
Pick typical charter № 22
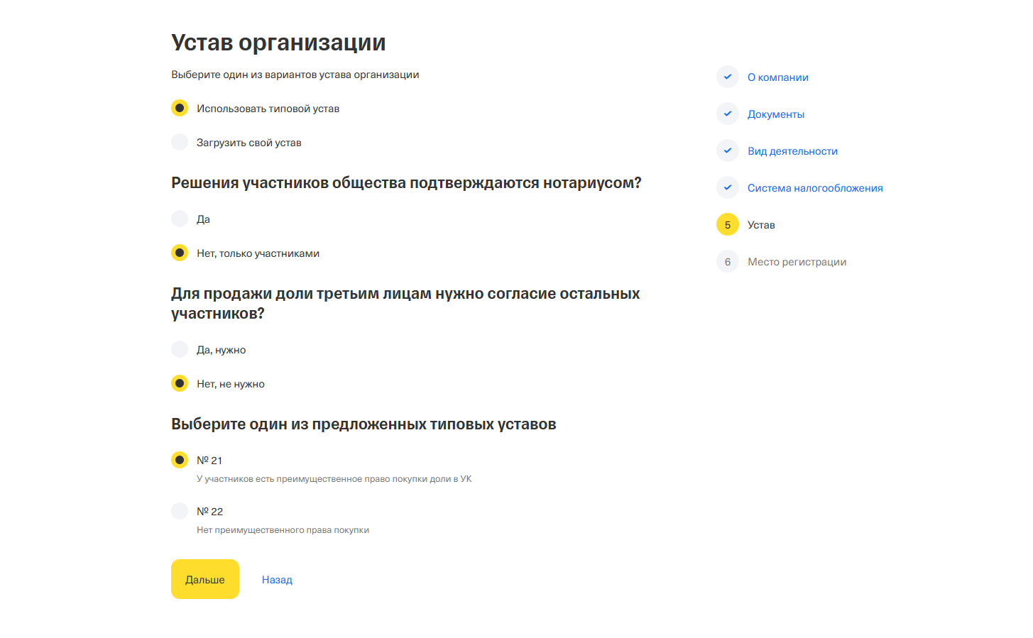coord(180,511)
